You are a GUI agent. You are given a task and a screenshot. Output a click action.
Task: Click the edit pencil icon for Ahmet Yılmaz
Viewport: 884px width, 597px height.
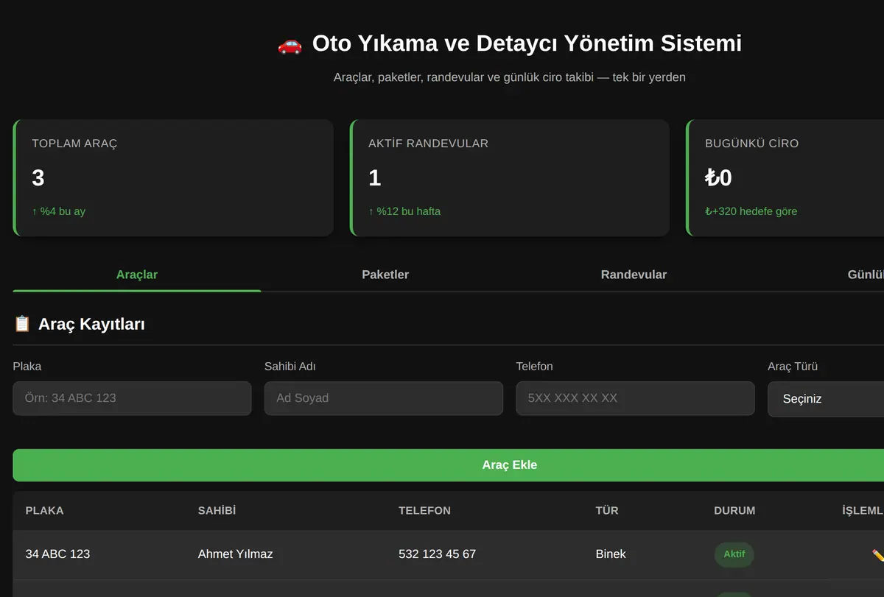tap(877, 555)
